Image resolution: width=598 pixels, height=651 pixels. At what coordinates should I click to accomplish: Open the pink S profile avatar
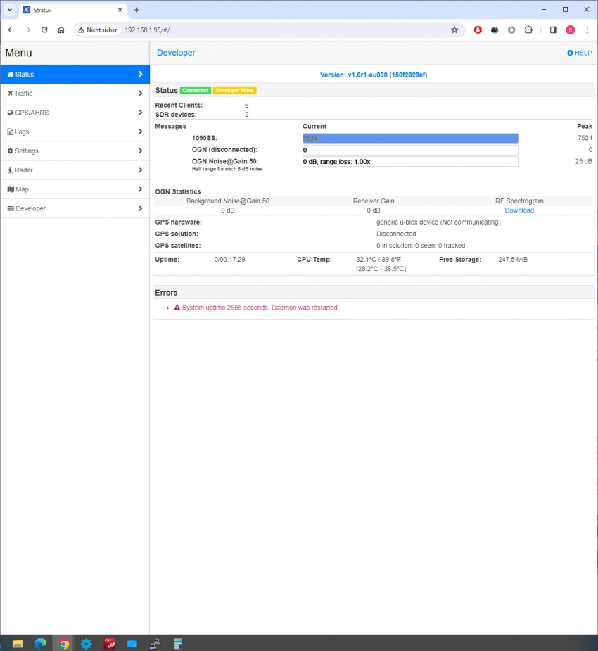570,30
